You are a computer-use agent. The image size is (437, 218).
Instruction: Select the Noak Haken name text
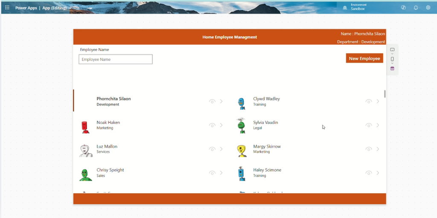[x=108, y=122]
